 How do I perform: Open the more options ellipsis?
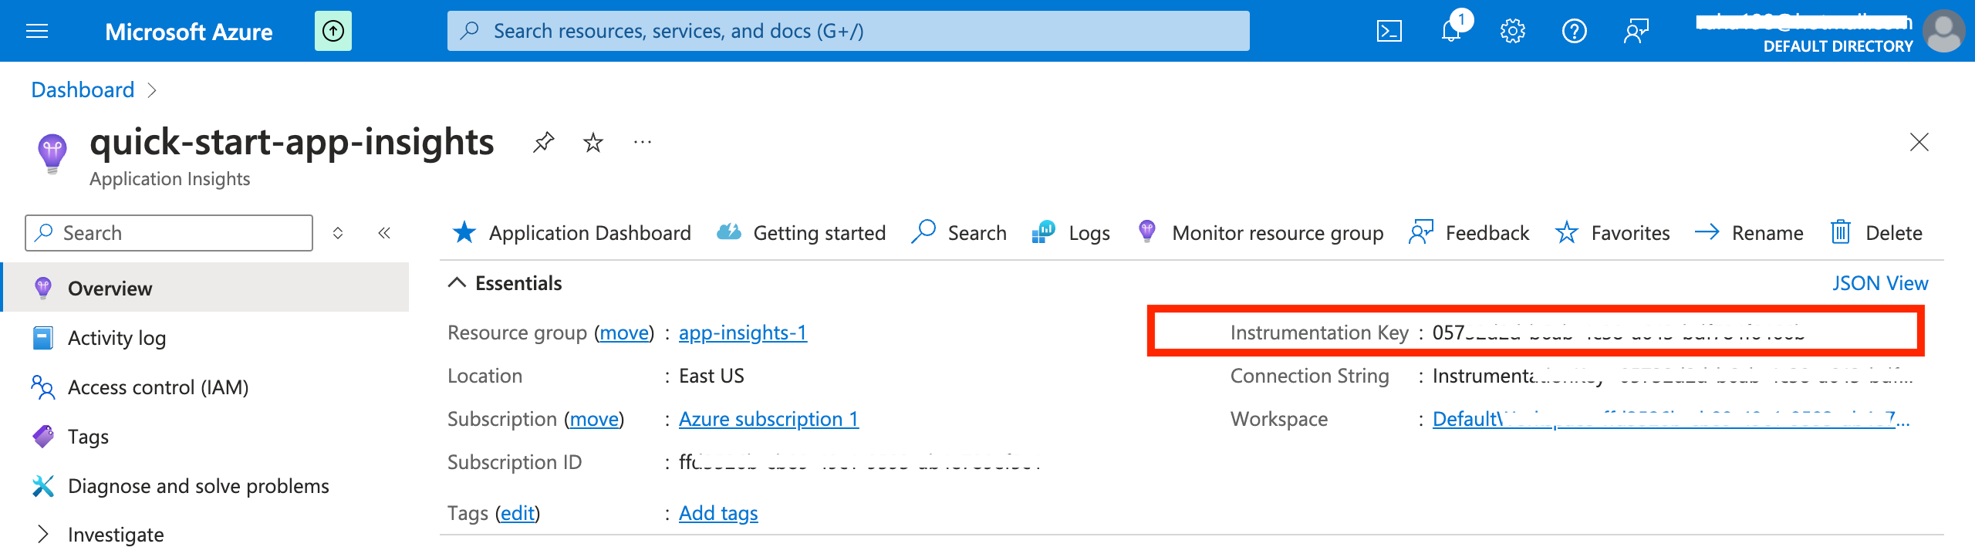(x=642, y=142)
